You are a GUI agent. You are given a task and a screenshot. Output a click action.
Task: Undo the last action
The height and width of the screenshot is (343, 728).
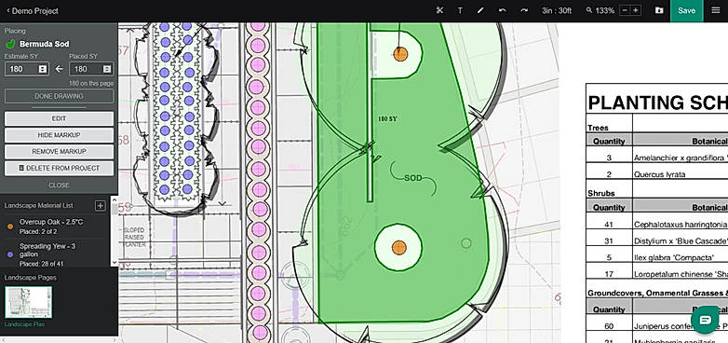503,10
